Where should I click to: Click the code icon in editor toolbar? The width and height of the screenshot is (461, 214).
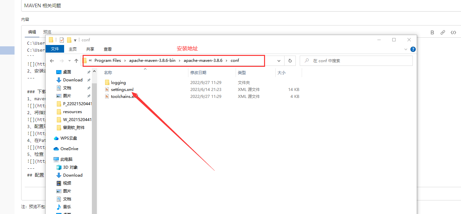point(453,32)
